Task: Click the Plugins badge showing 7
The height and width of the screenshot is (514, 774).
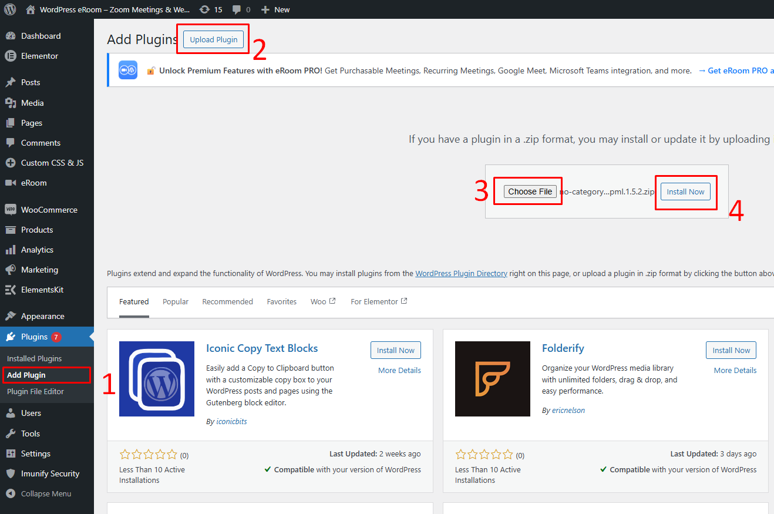Action: pos(56,337)
